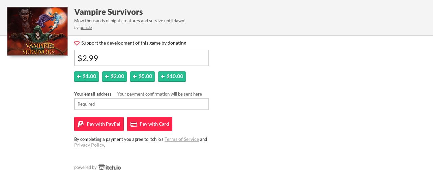Click the credit card icon
Image resolution: width=433 pixels, height=177 pixels.
tap(134, 124)
